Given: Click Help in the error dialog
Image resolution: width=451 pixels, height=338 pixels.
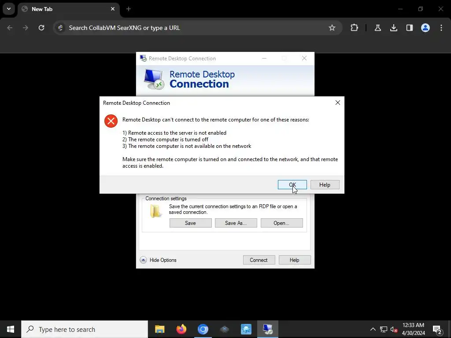Looking at the screenshot, I should (325, 184).
